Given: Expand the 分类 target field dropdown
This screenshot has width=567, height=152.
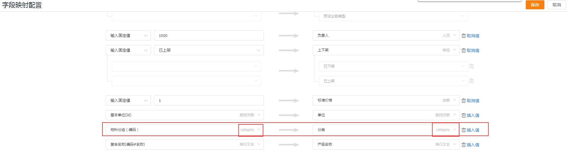Looking at the screenshot, I should click(x=386, y=130).
